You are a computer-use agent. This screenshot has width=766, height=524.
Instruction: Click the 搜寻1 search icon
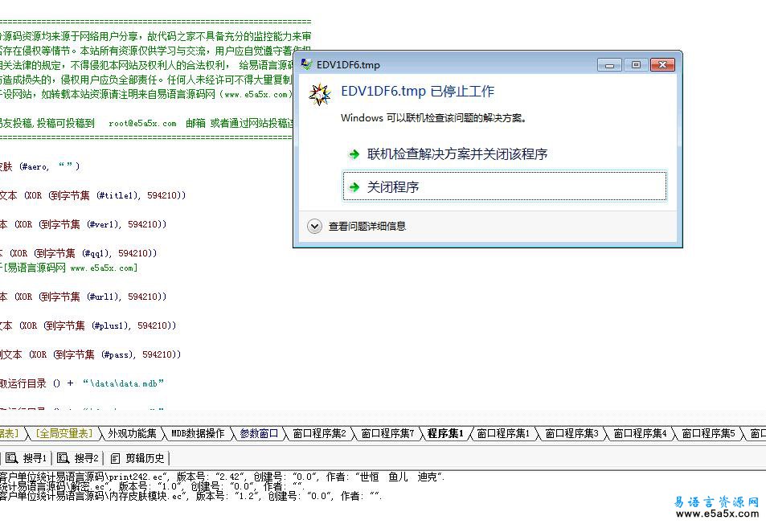tap(12, 458)
